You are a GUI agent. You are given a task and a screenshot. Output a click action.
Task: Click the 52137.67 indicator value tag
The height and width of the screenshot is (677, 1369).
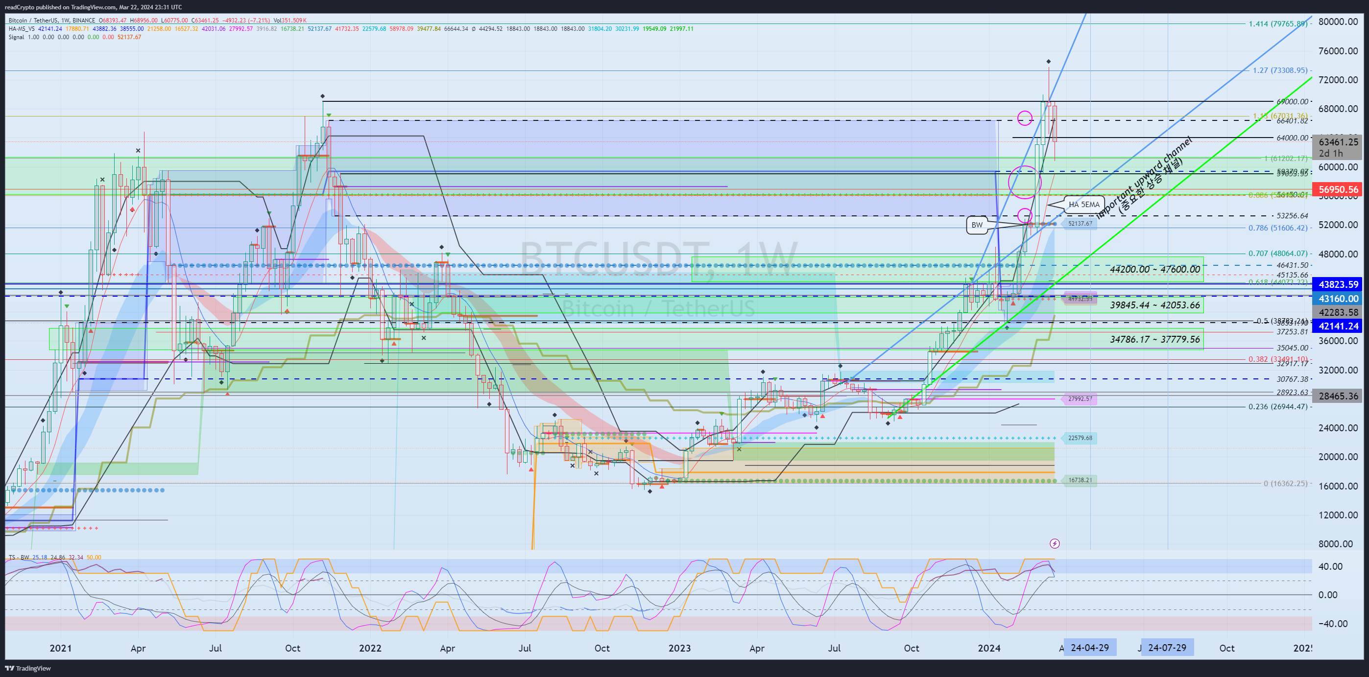pyautogui.click(x=1080, y=224)
